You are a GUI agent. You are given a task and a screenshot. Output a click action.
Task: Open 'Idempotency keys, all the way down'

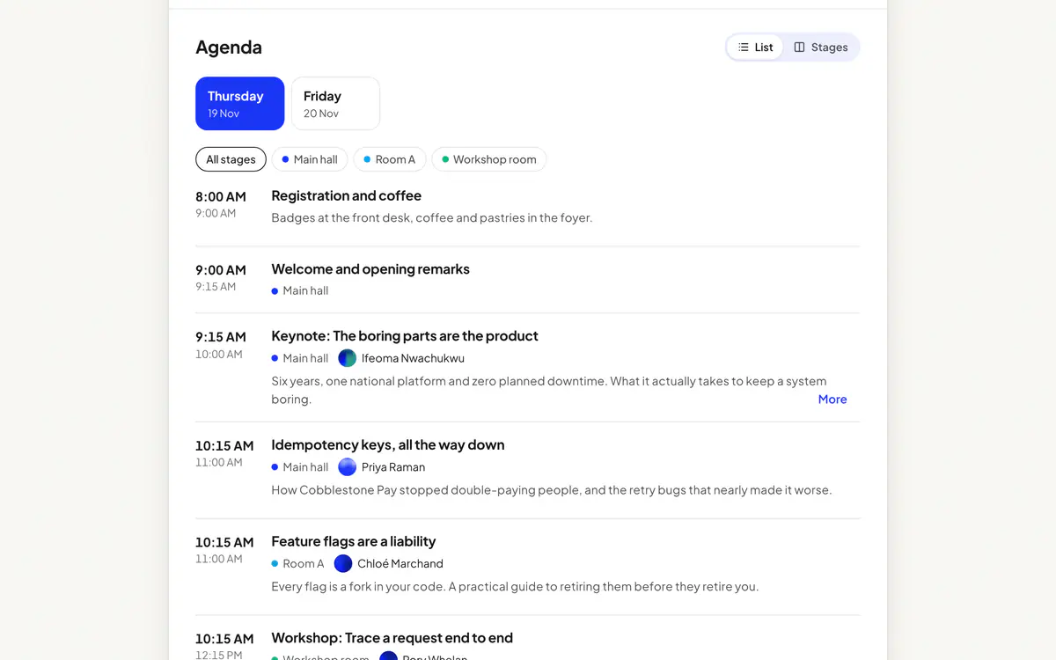pyautogui.click(x=388, y=445)
